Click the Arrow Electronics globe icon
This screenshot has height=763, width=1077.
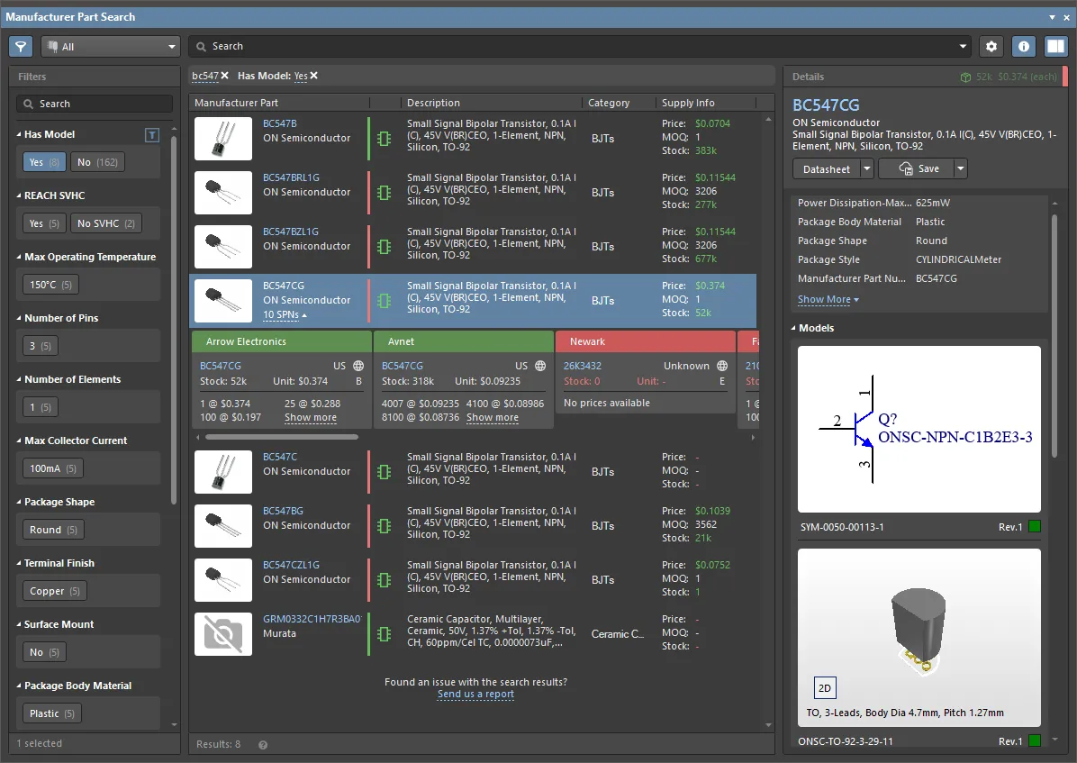358,366
